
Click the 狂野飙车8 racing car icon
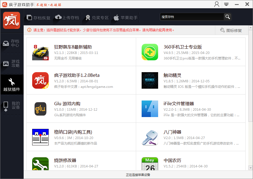(x=40, y=52)
